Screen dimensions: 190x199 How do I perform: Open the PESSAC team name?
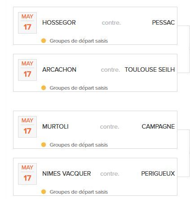point(163,22)
